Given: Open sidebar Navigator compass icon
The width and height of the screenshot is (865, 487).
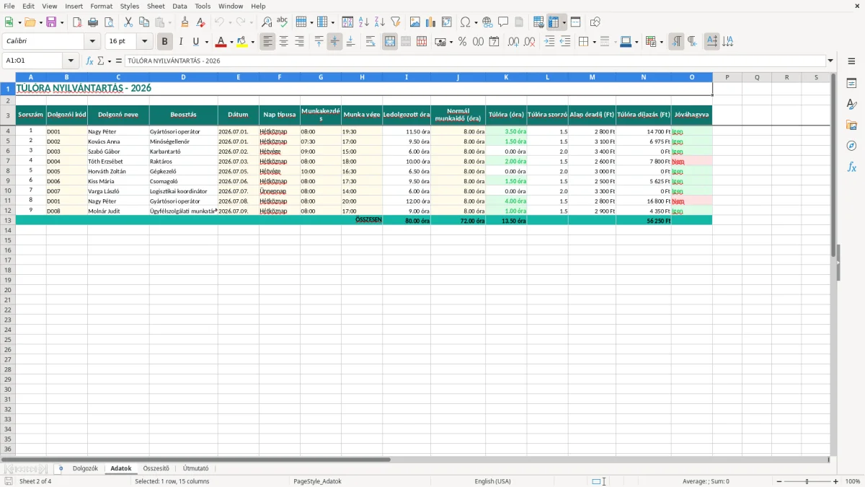Looking at the screenshot, I should coord(852,146).
